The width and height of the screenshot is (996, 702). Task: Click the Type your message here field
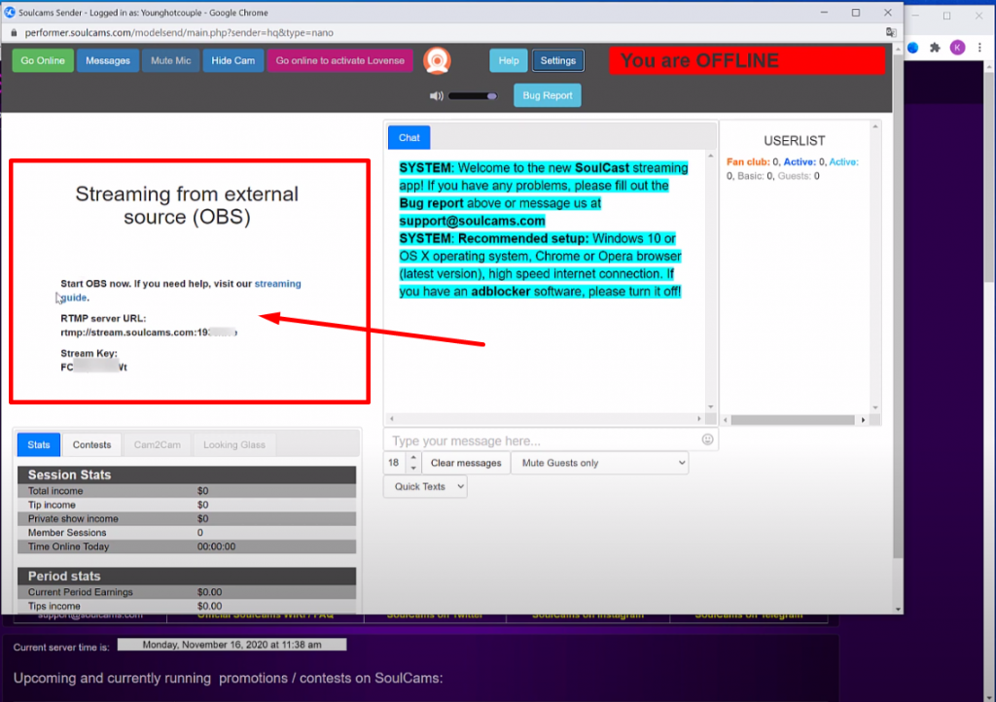[551, 440]
